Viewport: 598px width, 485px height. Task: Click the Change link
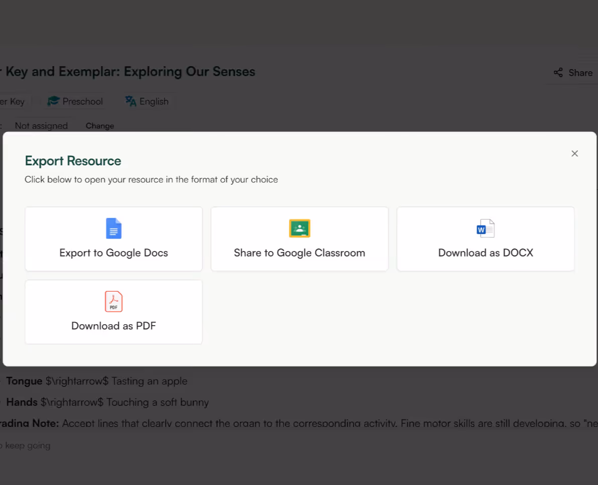pos(100,126)
